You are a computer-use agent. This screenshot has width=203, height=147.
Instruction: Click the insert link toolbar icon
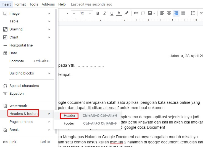[x=136, y=13]
